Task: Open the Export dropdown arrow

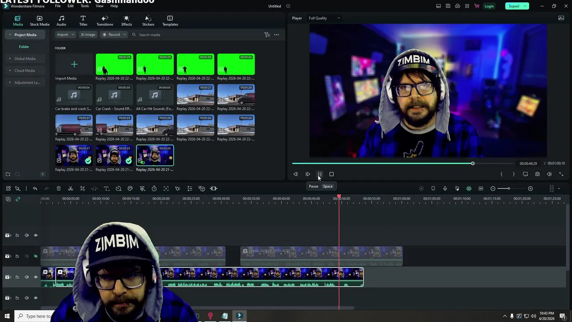Action: point(525,6)
